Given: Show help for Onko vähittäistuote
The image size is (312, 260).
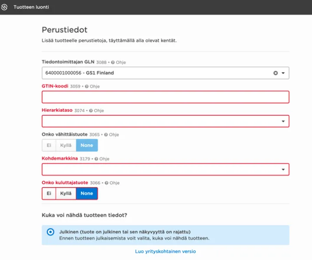Looking at the screenshot, I should coord(106,135).
